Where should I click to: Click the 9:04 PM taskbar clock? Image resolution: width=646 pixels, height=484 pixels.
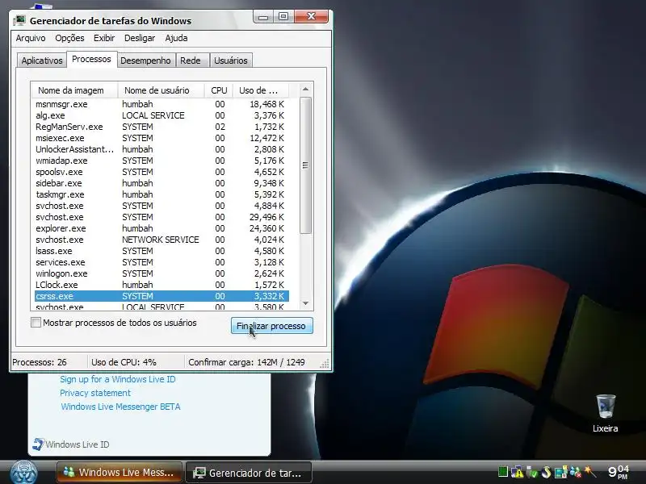pos(619,472)
